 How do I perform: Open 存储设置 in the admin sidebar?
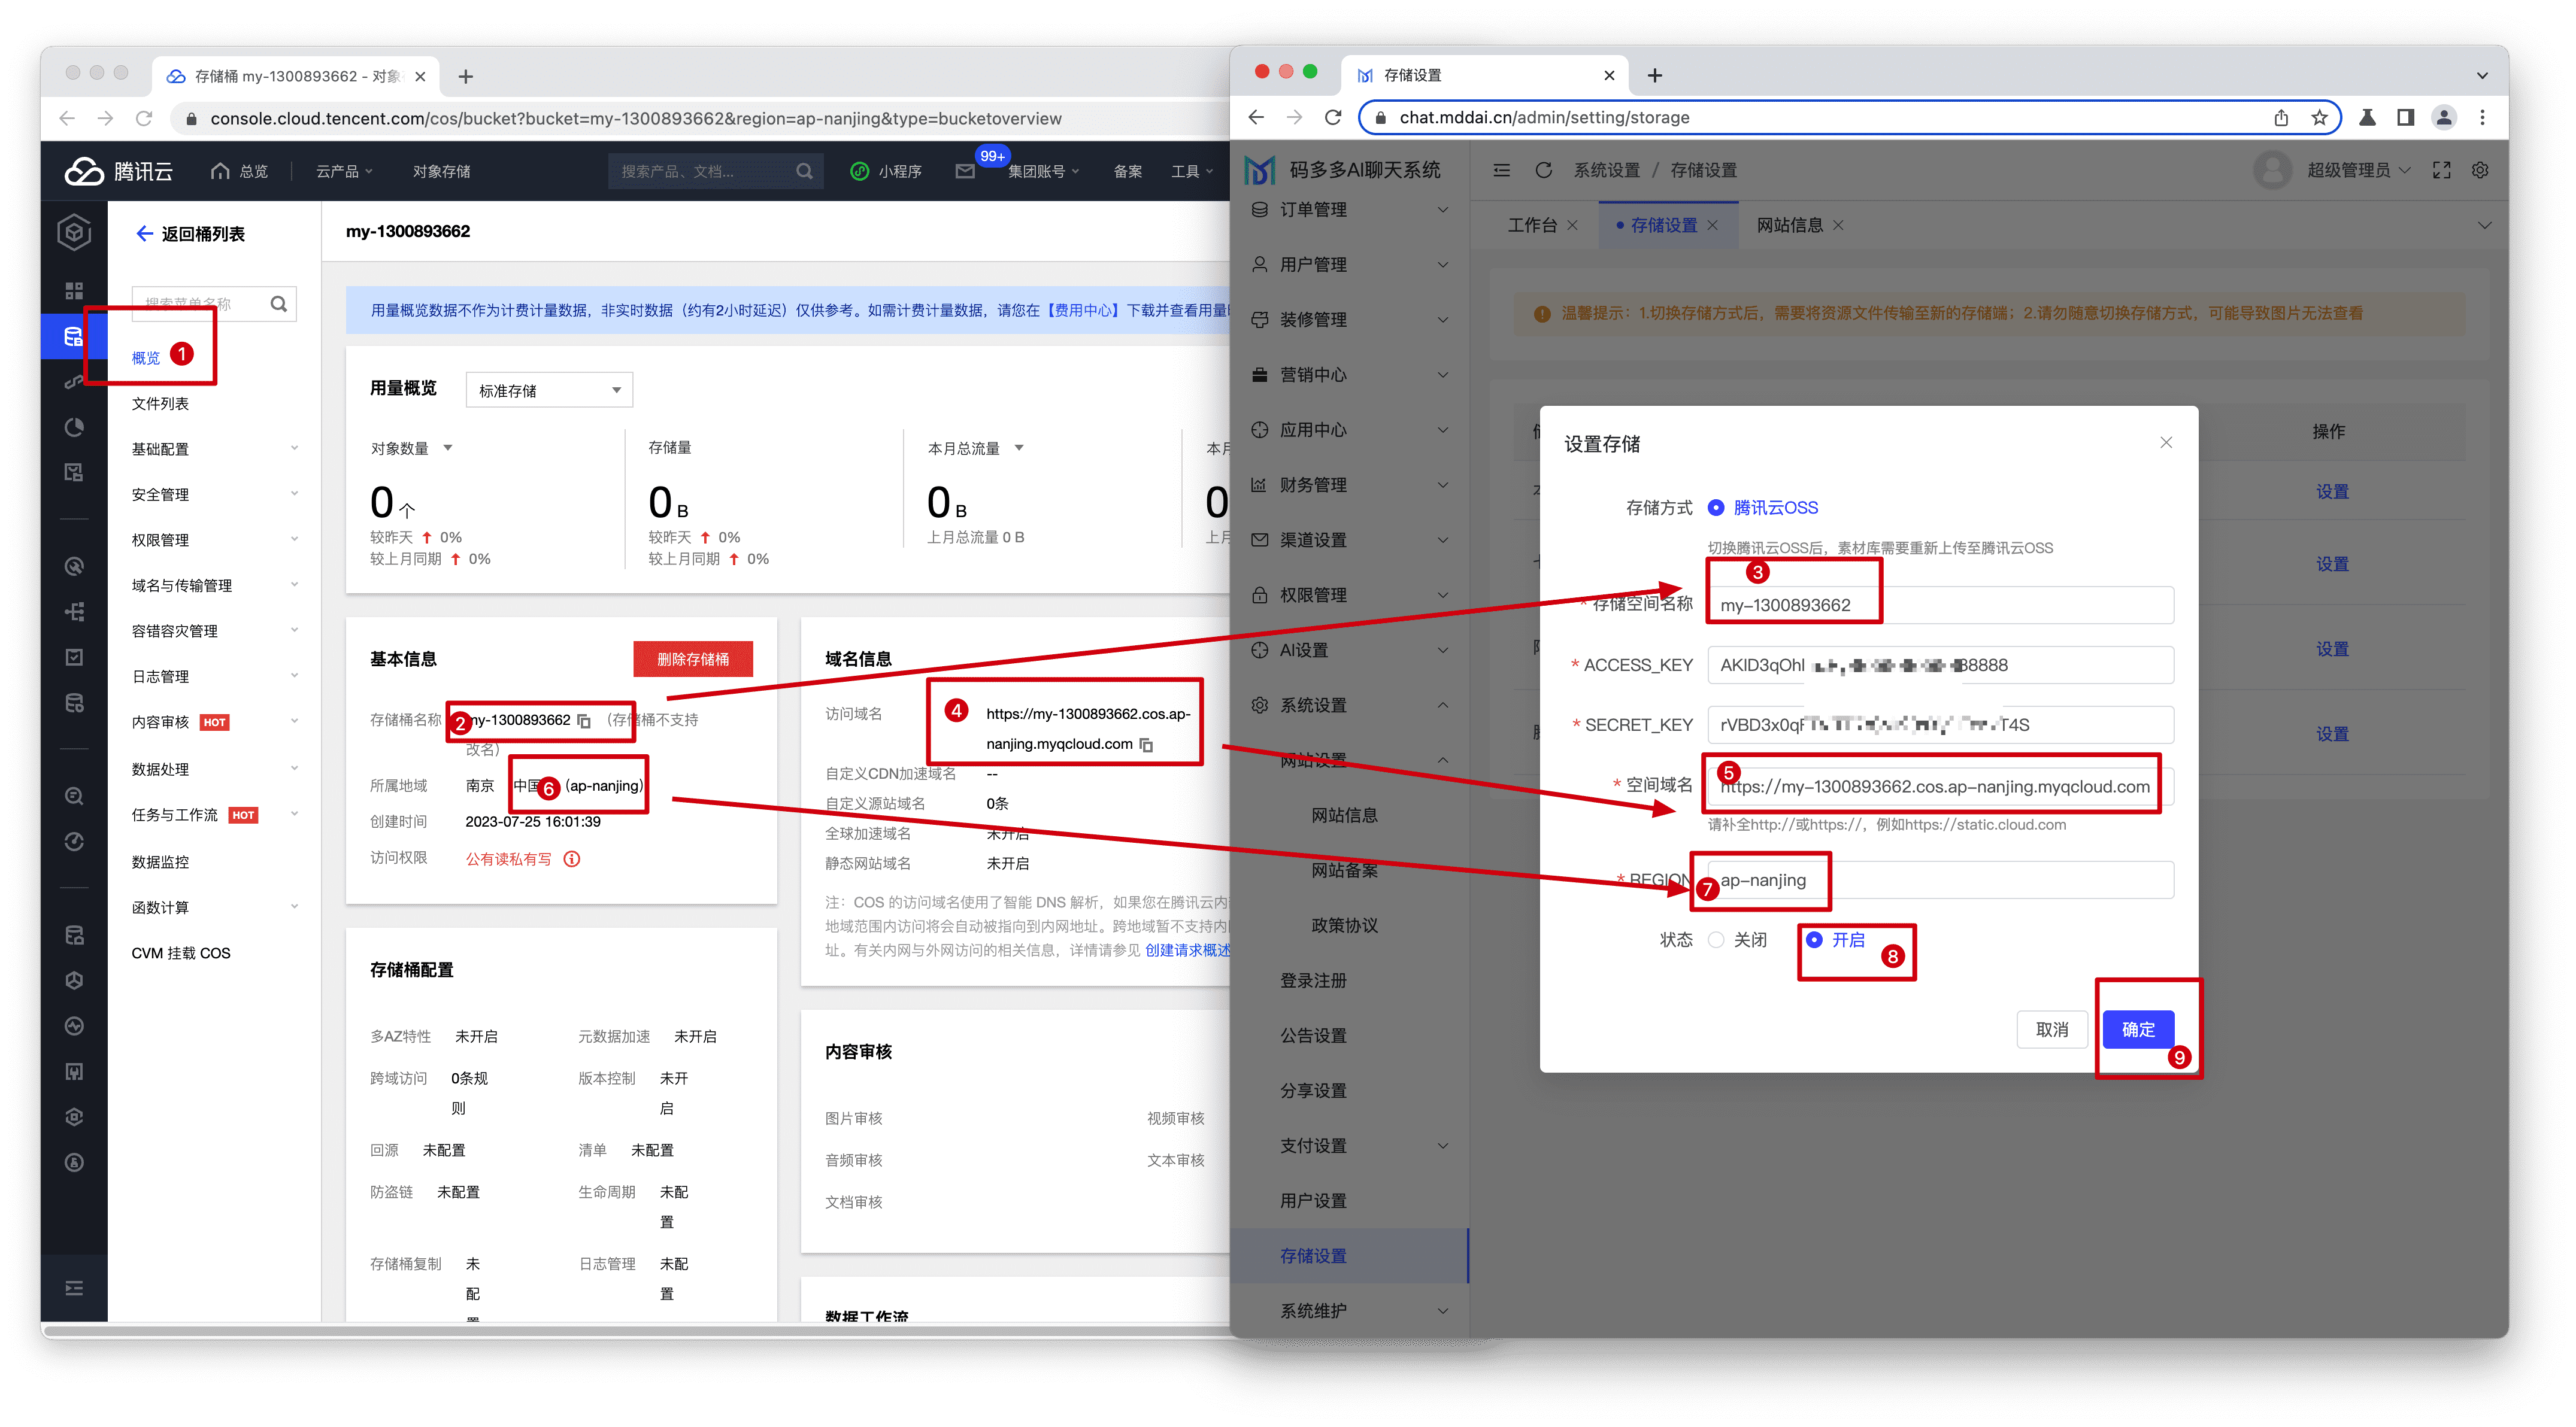(x=1349, y=1256)
